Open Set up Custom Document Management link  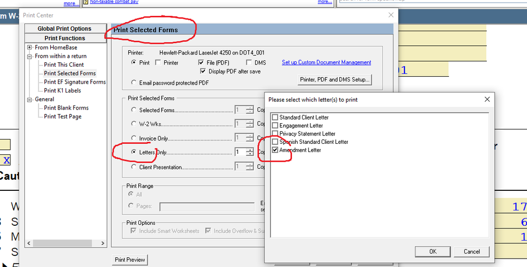pyautogui.click(x=326, y=62)
